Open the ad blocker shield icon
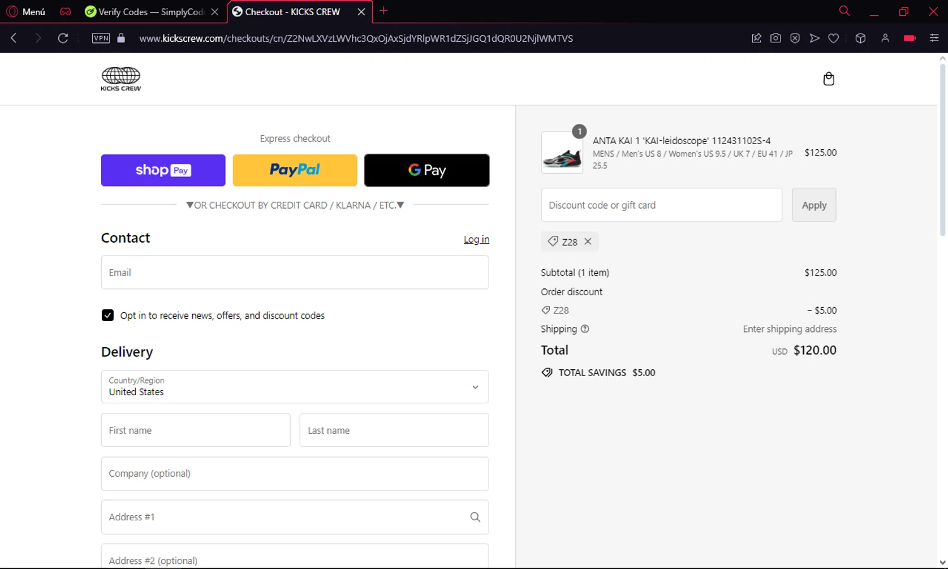The height and width of the screenshot is (569, 948). coord(795,38)
